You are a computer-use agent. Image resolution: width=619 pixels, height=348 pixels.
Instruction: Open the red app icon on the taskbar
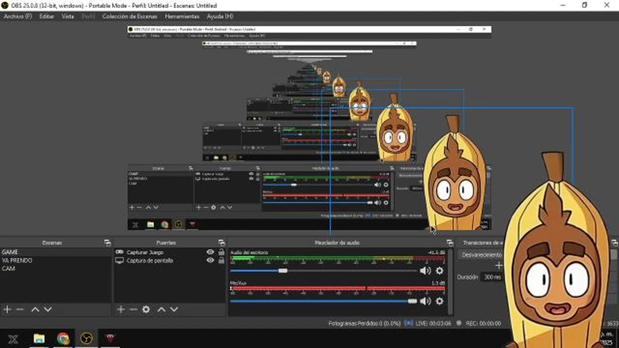110,338
